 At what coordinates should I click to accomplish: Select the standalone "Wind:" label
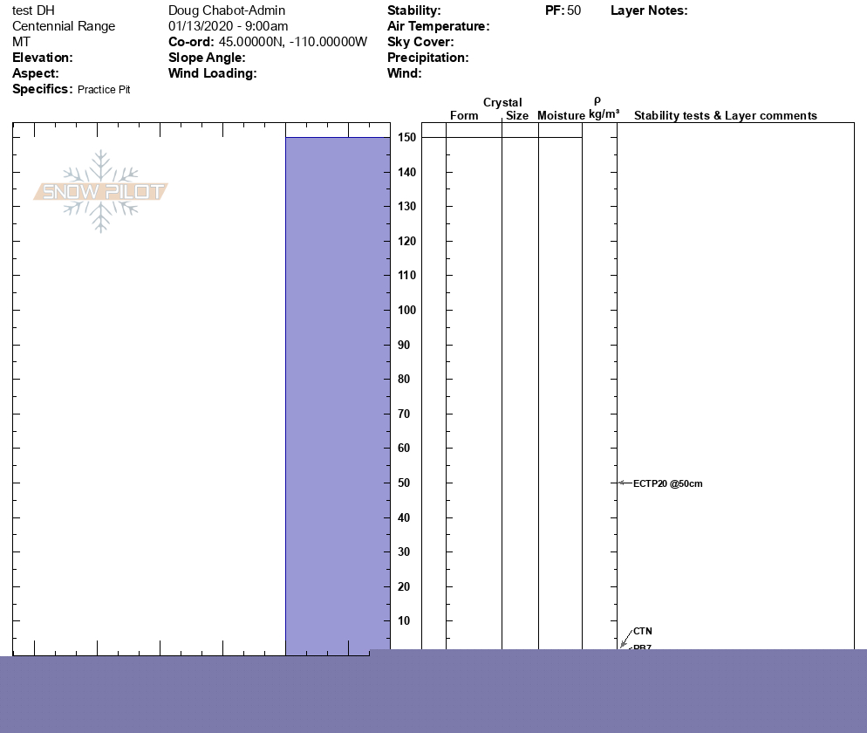point(404,73)
